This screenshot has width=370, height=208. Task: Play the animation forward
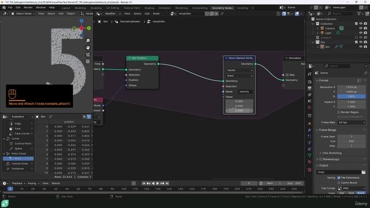(x=158, y=183)
